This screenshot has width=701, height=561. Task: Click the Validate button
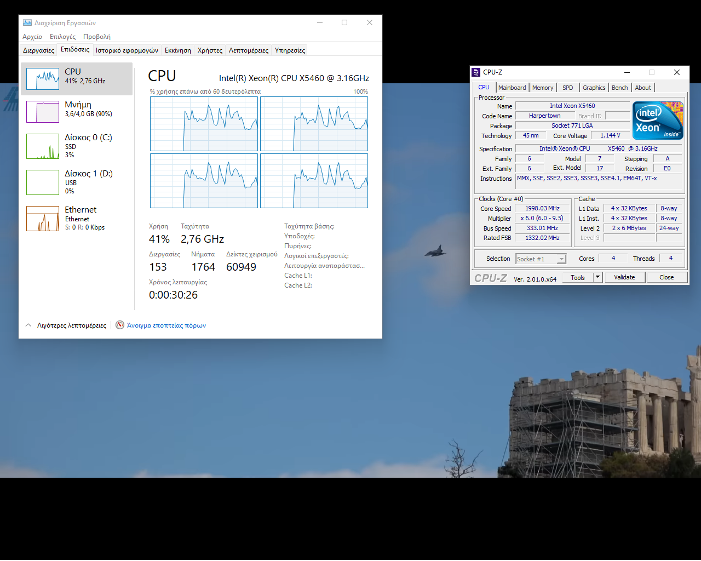[x=624, y=277]
